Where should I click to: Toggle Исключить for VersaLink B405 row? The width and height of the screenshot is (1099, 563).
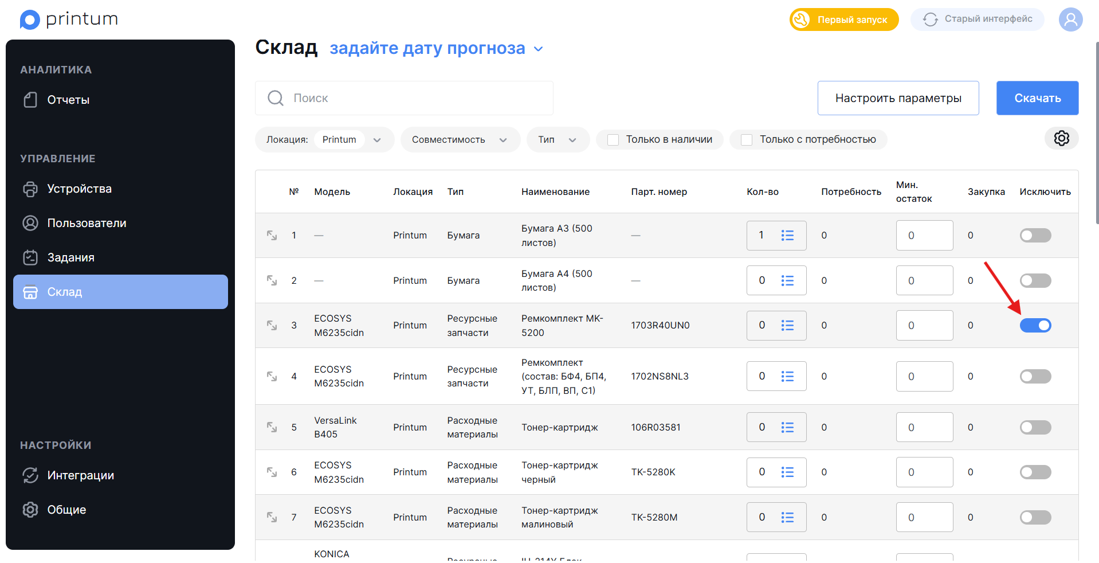tap(1035, 427)
